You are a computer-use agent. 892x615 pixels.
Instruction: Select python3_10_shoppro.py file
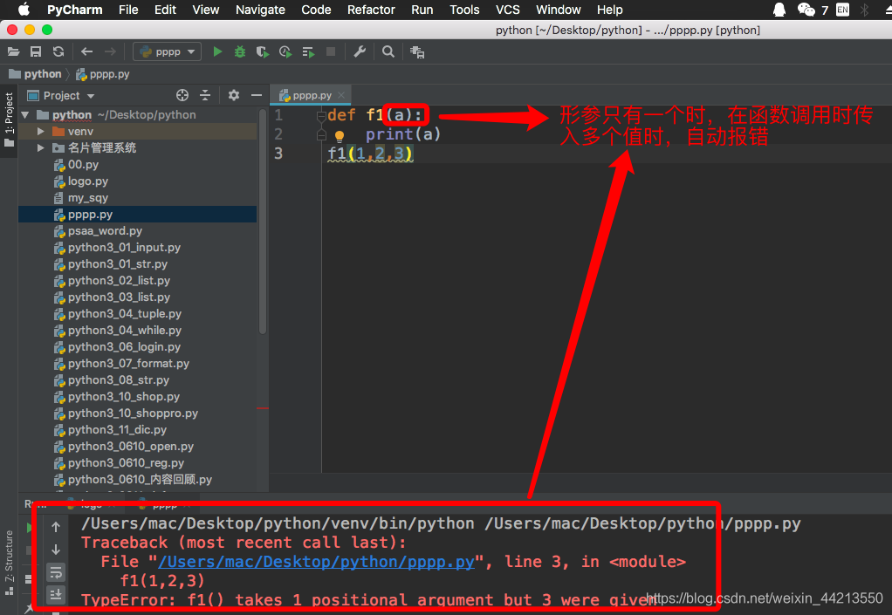133,413
